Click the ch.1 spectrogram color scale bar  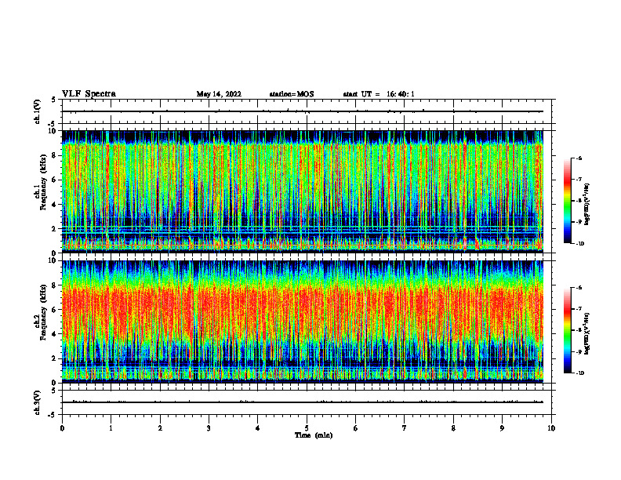[567, 201]
